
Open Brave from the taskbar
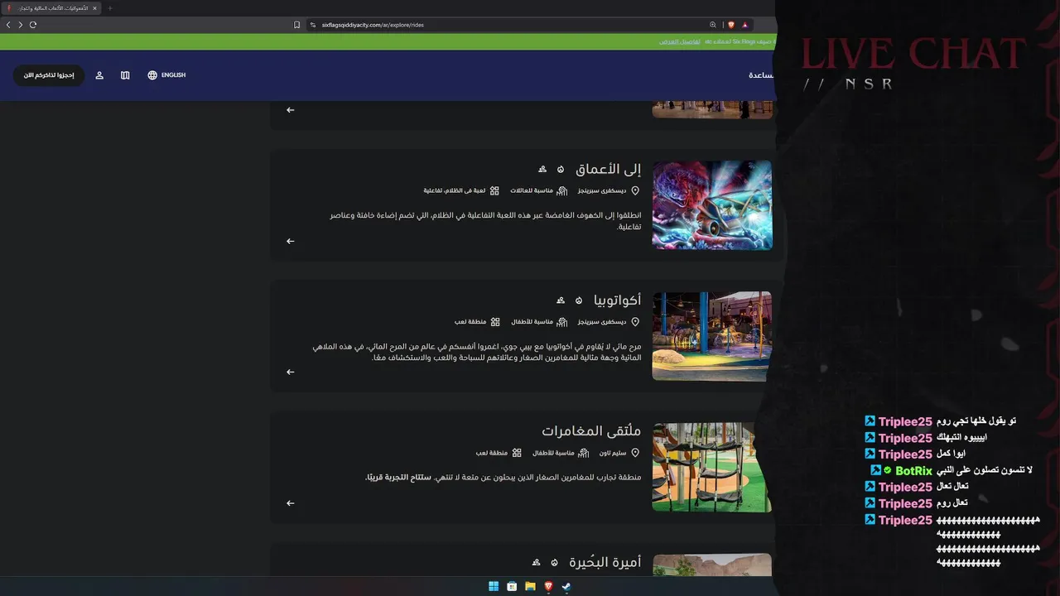(548, 586)
